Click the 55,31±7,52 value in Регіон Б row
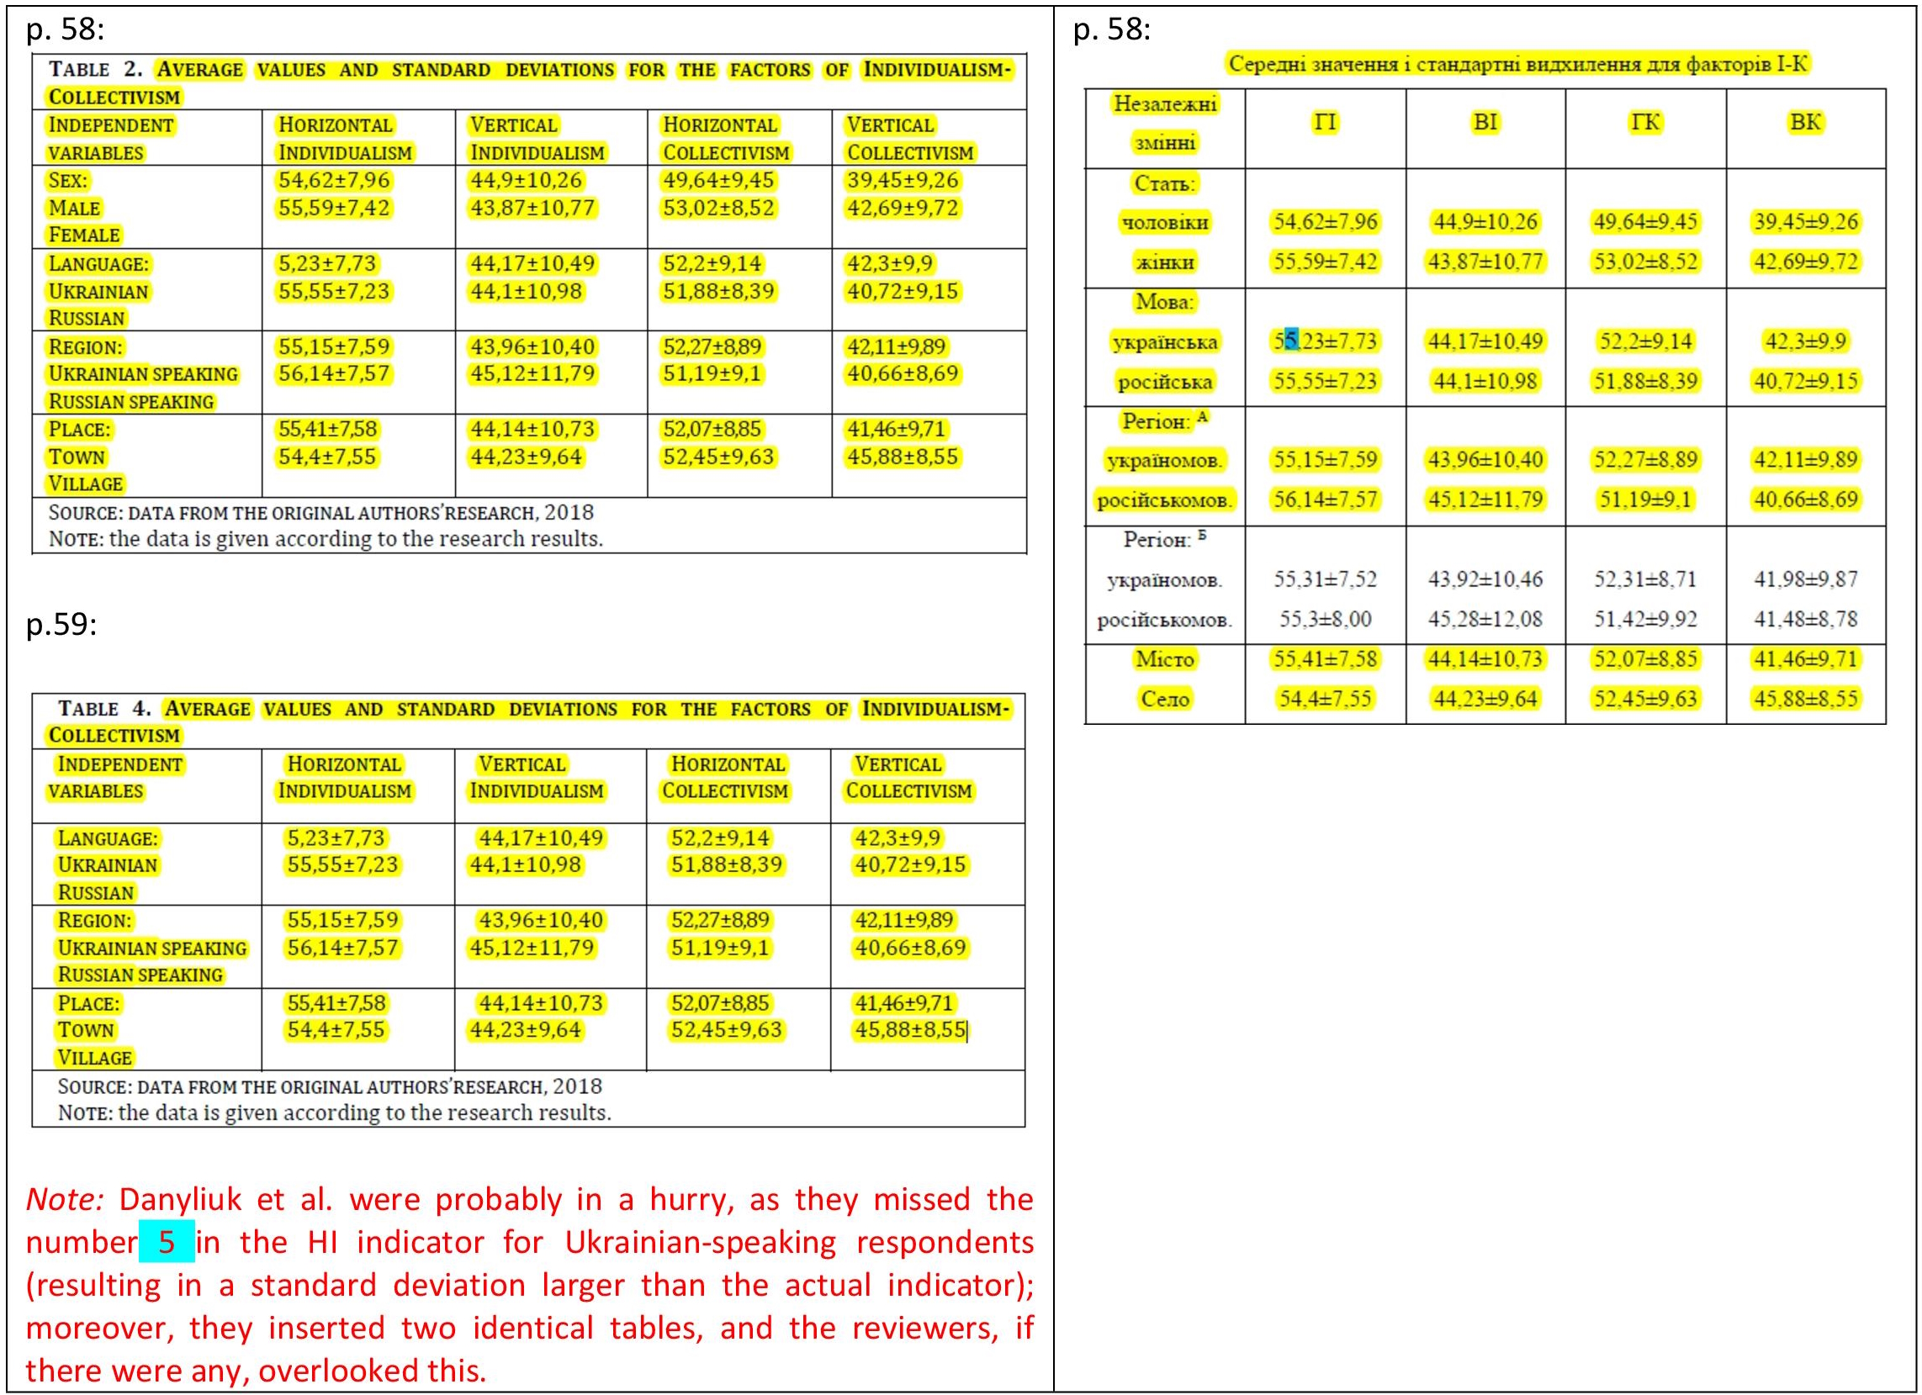 tap(1325, 579)
